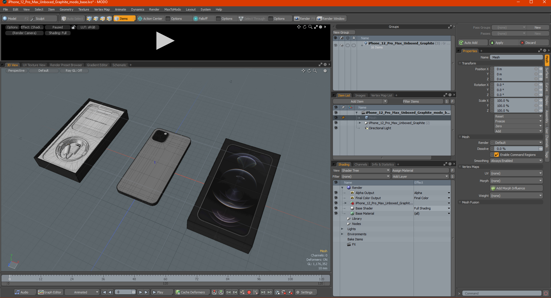Open Weight vertex map dropdown
Screen dimensions: 551x298
(516, 196)
